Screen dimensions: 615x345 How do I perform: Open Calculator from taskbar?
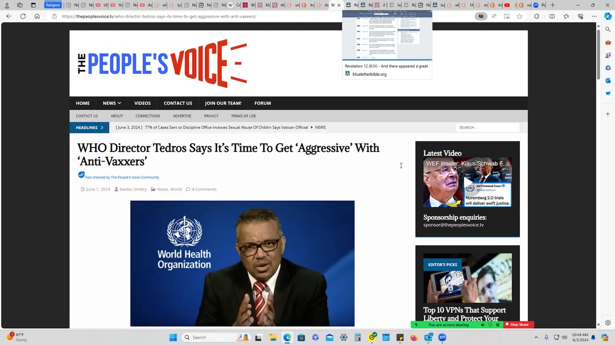(x=357, y=337)
